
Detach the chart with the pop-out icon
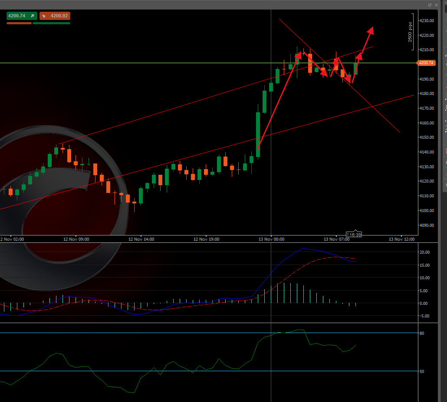(430, 5)
